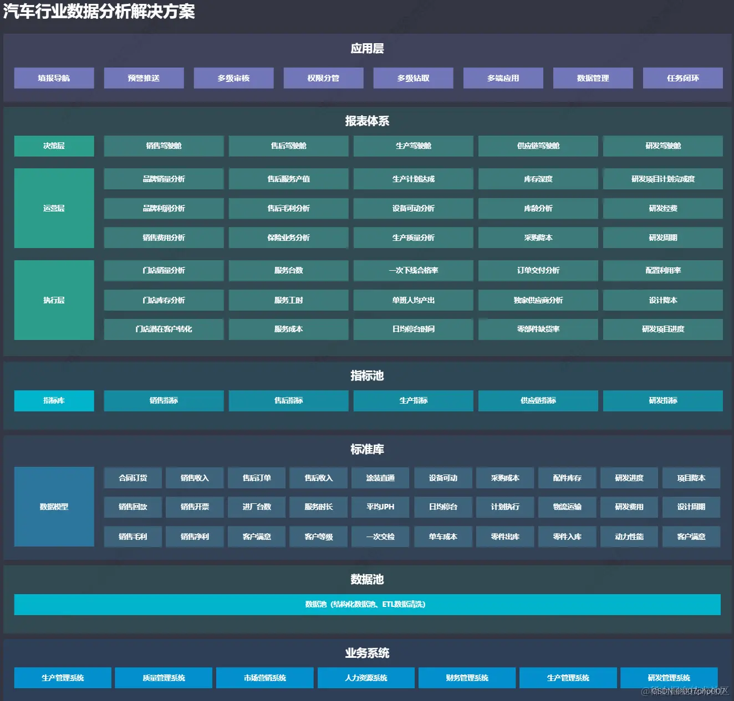Image resolution: width=734 pixels, height=701 pixels.
Task: Click the 数据管理 box
Action: (x=593, y=78)
